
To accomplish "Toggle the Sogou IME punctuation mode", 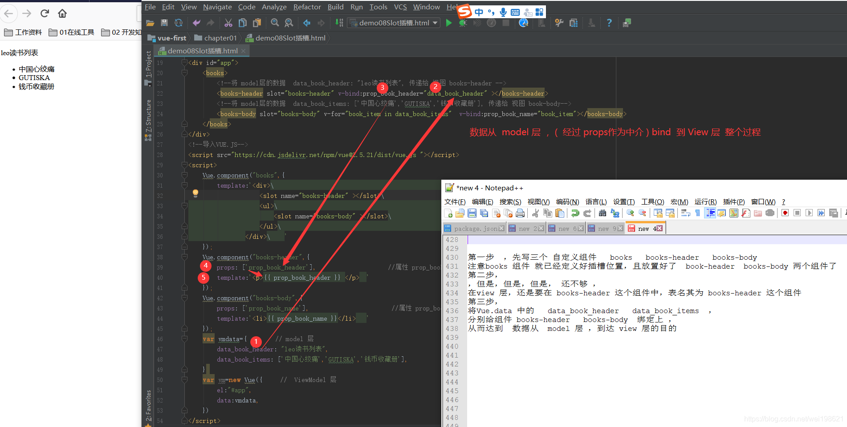I will pyautogui.click(x=491, y=12).
